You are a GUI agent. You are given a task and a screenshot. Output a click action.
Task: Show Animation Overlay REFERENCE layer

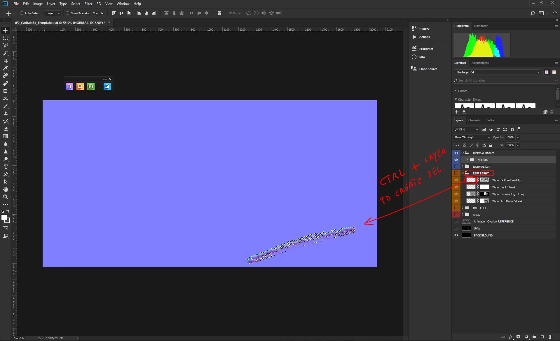tap(456, 221)
